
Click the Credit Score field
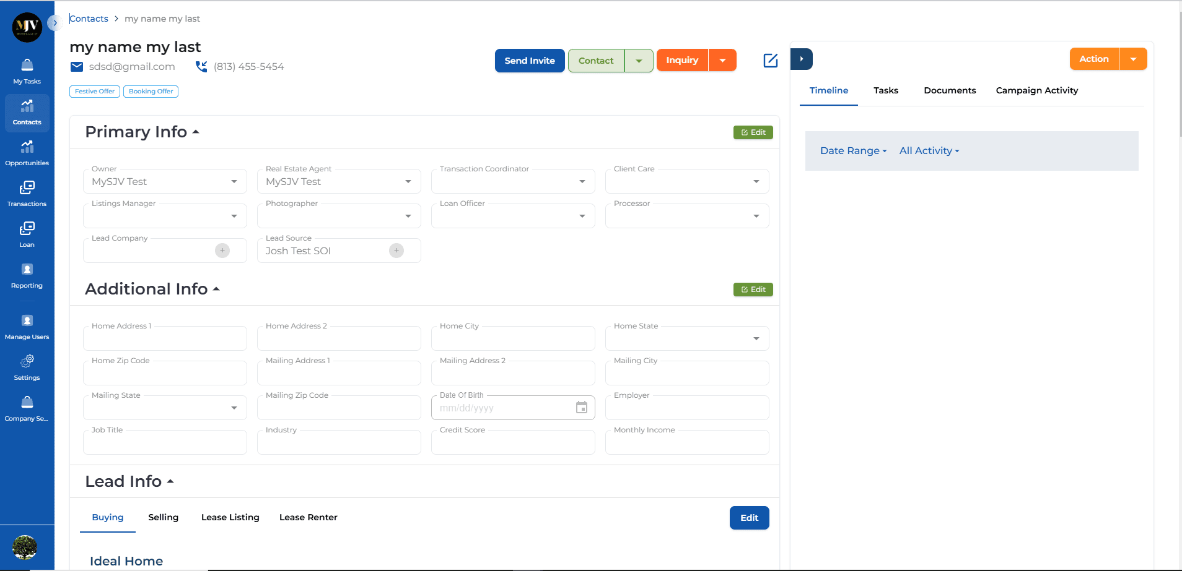513,442
